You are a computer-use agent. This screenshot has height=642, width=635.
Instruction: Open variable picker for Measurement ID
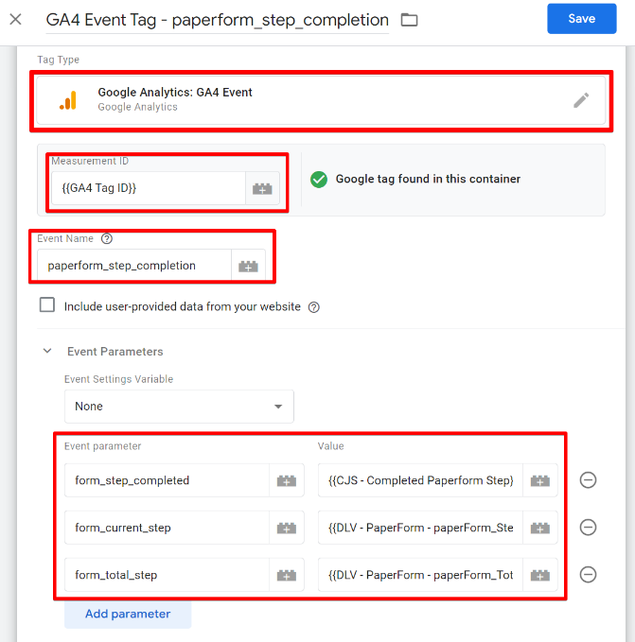(261, 189)
